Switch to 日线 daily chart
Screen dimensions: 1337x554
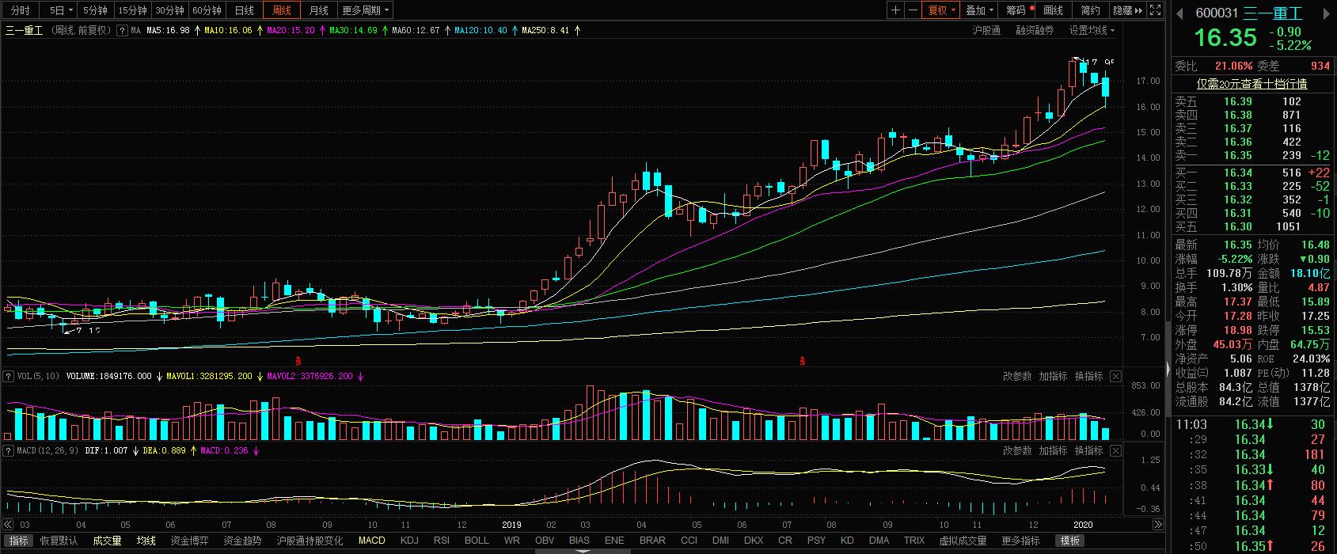pyautogui.click(x=245, y=10)
